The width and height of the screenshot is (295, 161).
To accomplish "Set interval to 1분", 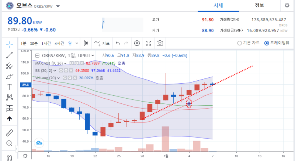I will coord(24,43).
